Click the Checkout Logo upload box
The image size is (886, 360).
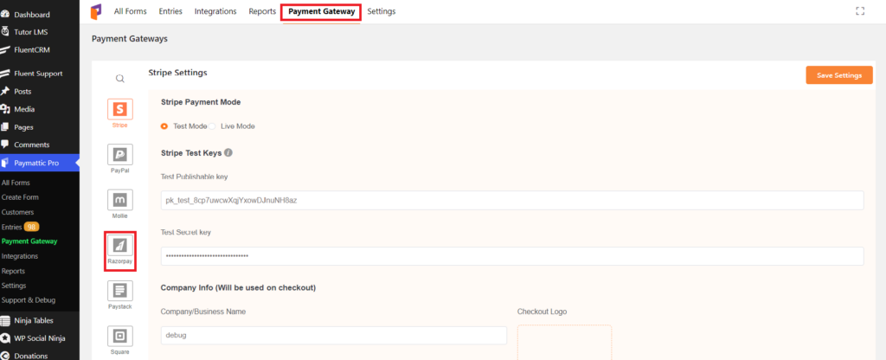tap(564, 342)
